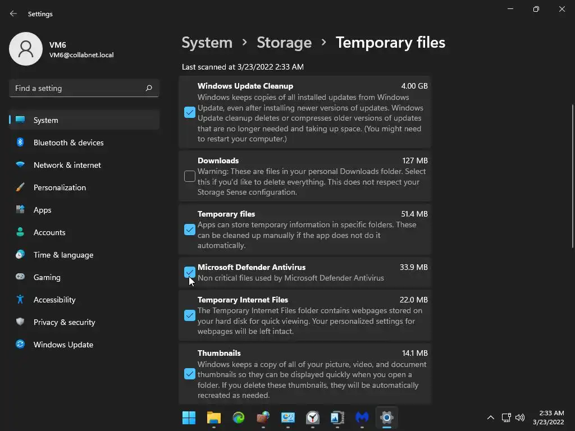The width and height of the screenshot is (575, 431).
Task: Click the Gaming controller icon
Action: [x=20, y=277]
